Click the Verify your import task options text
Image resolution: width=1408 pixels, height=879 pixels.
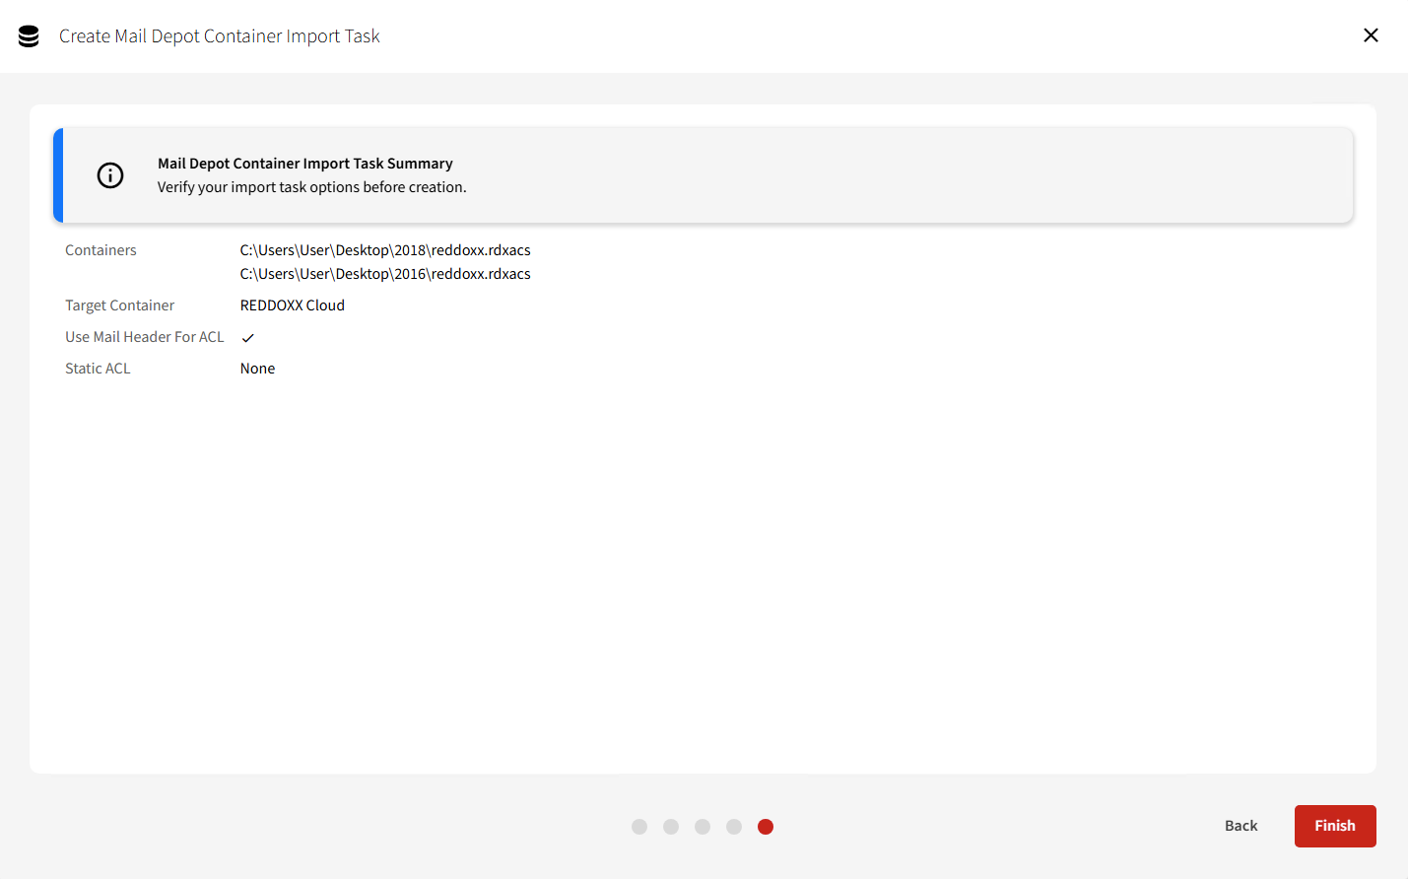tap(312, 187)
